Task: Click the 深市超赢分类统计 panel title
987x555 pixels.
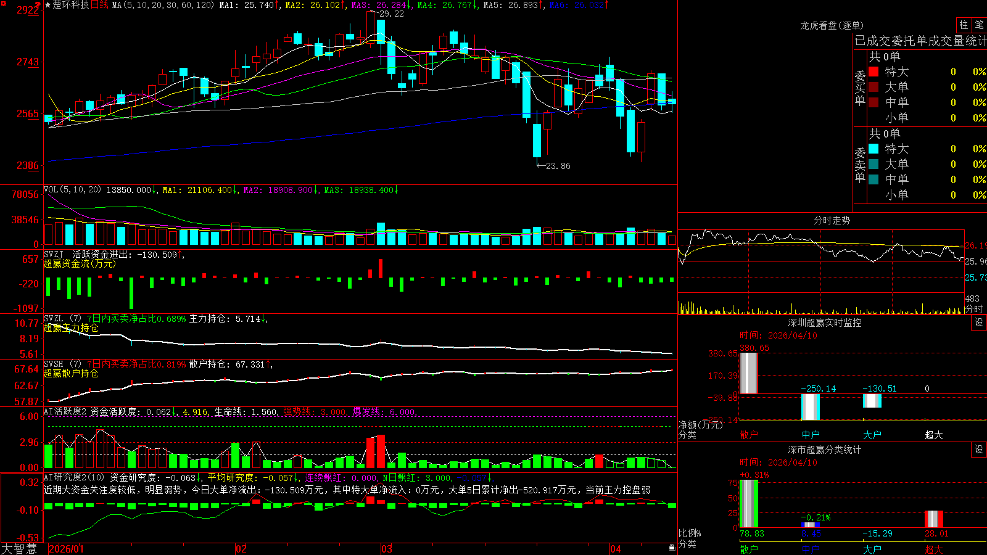Action: 824,450
